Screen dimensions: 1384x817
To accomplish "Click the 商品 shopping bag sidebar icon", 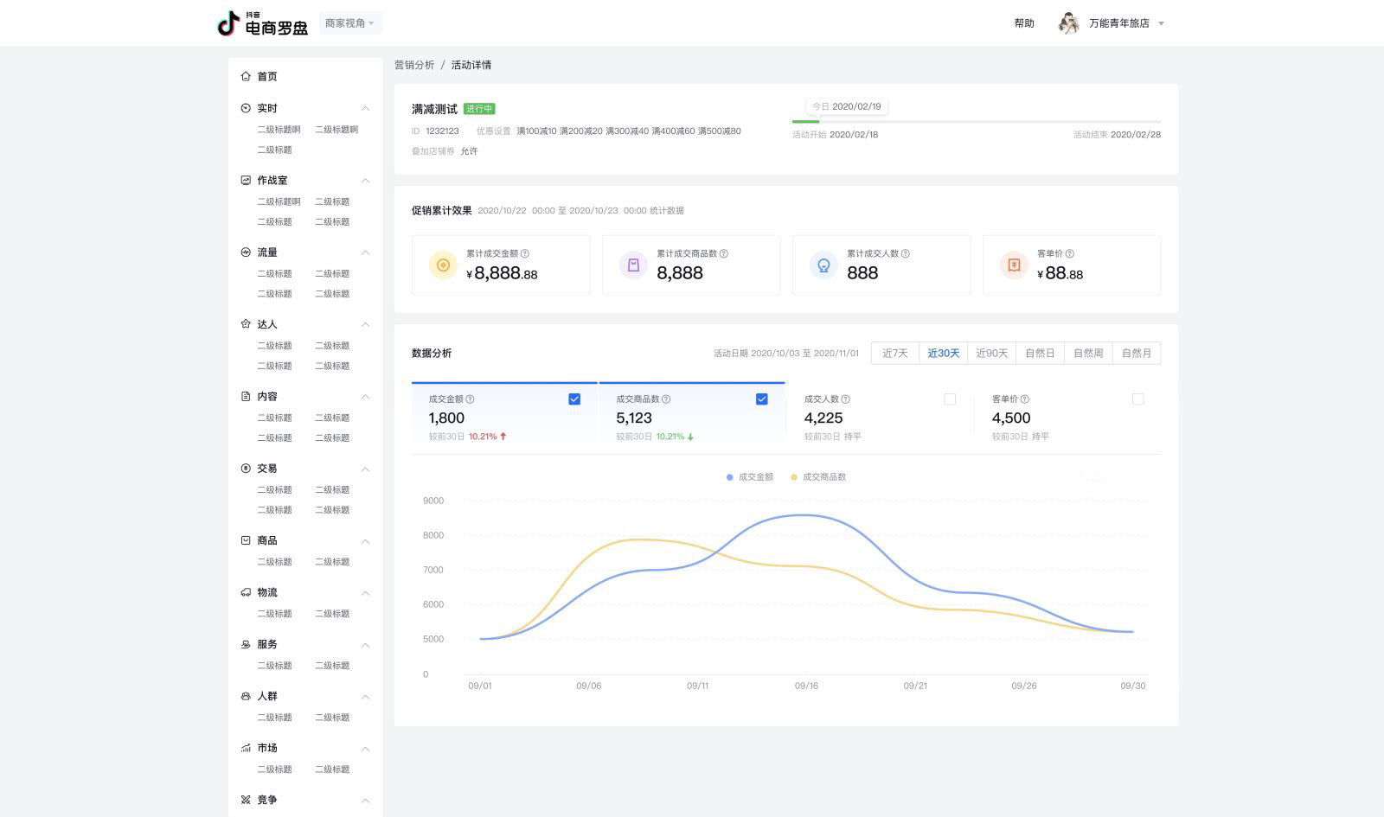I will [246, 540].
